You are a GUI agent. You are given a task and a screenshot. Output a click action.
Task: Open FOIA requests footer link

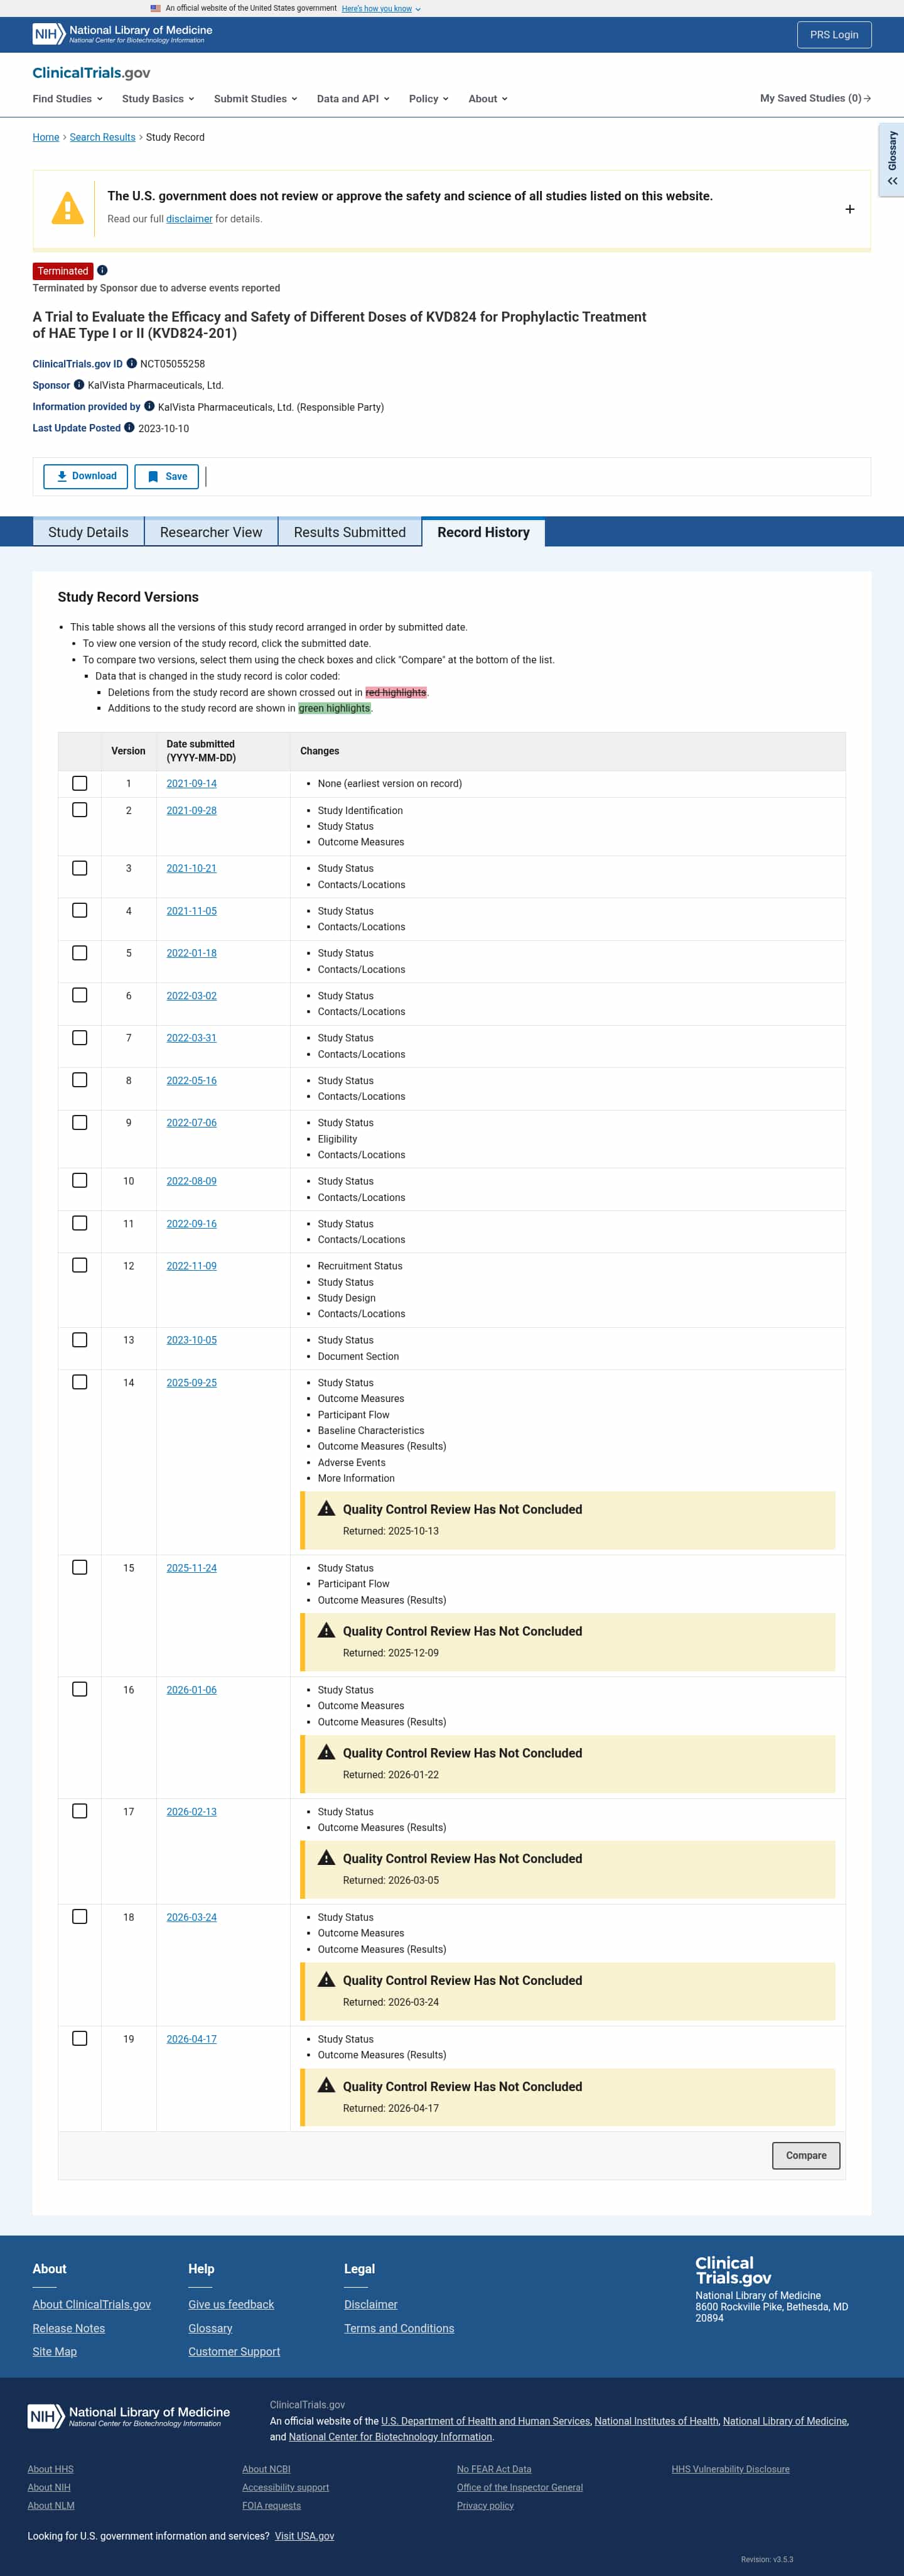(272, 2505)
